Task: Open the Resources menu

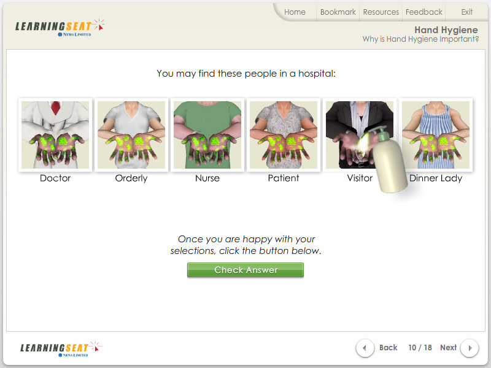Action: 381,12
